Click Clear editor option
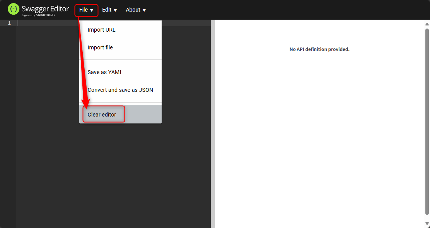This screenshot has width=430, height=228. pos(102,114)
